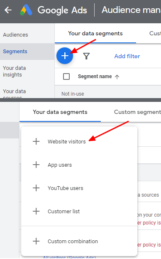Screen dimensions: 161x259
Task: Click the plus icon beside YouTube users
Action: pyautogui.click(x=36, y=188)
